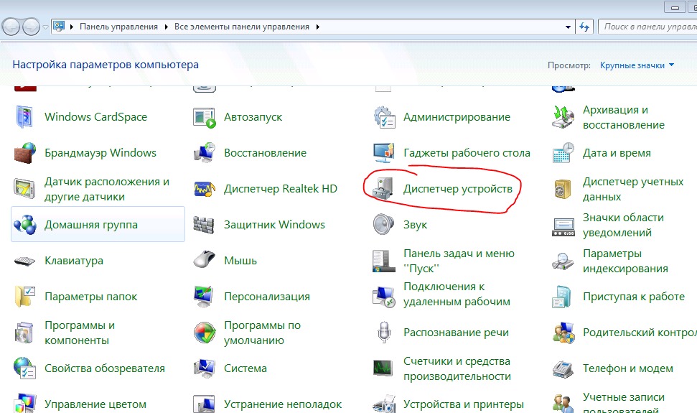Open the Звук speaker icon
This screenshot has width=697, height=413.
point(383,224)
